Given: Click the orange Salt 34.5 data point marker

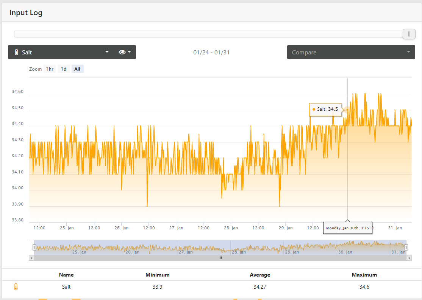Looking at the screenshot, I should click(x=347, y=110).
